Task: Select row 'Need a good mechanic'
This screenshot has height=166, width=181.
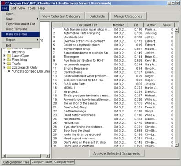Action: (113, 139)
